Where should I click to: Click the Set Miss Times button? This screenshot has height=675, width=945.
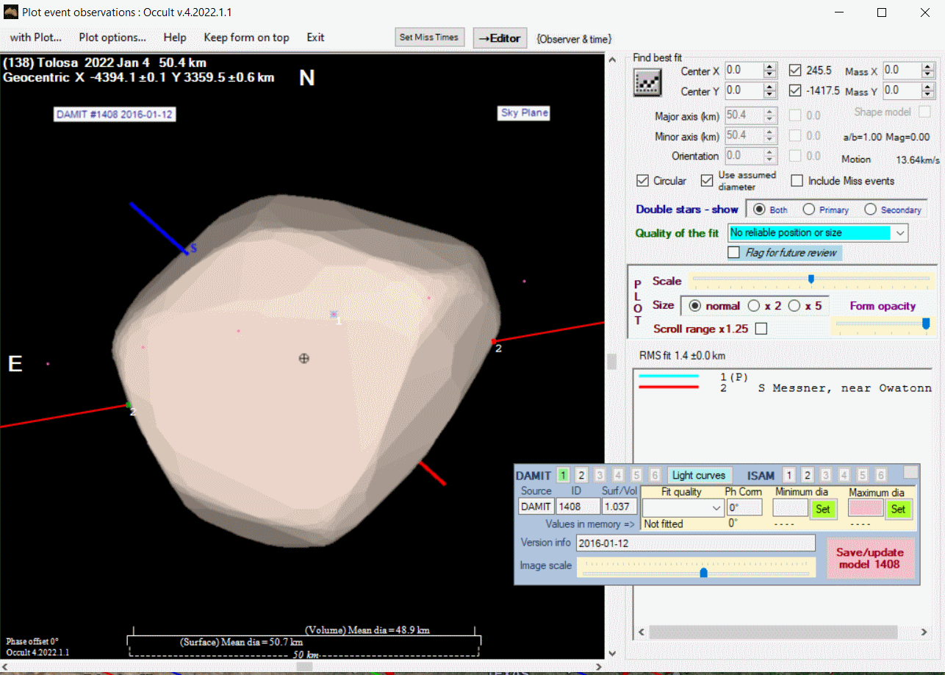[429, 37]
